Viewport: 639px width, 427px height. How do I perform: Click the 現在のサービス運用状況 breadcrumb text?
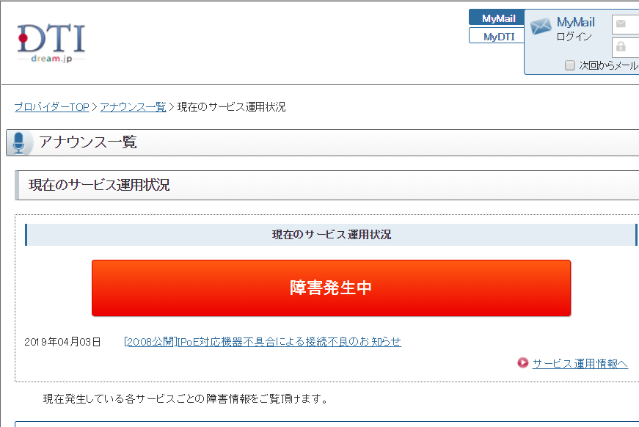(232, 107)
